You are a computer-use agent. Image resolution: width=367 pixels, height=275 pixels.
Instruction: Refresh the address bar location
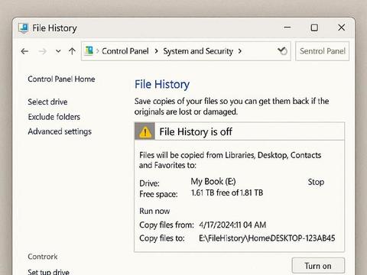point(282,51)
